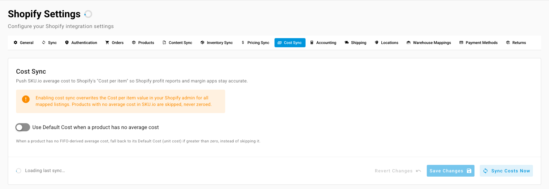Open the Payment Methods tab
549x189 pixels.
point(478,43)
